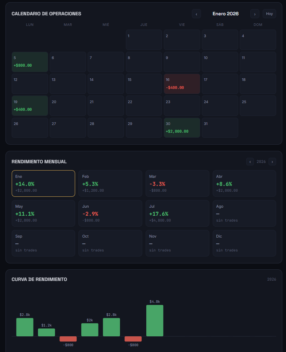The width and height of the screenshot is (286, 352).
Task: Select the Dic month card
Action: point(244,243)
